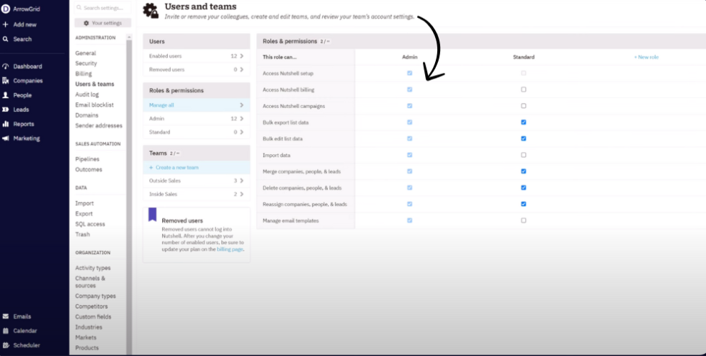The height and width of the screenshot is (356, 706).
Task: Click the Emails envelope icon
Action: (x=6, y=316)
